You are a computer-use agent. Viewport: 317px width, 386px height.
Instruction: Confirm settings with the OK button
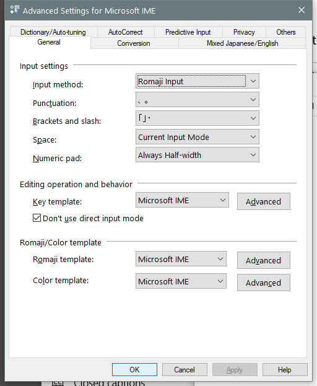[134, 369]
